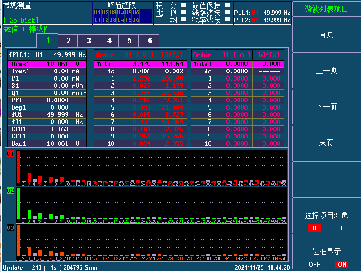Viewport: 361px width, 272px height.
Task: Turn border display OFF
Action: click(x=314, y=264)
